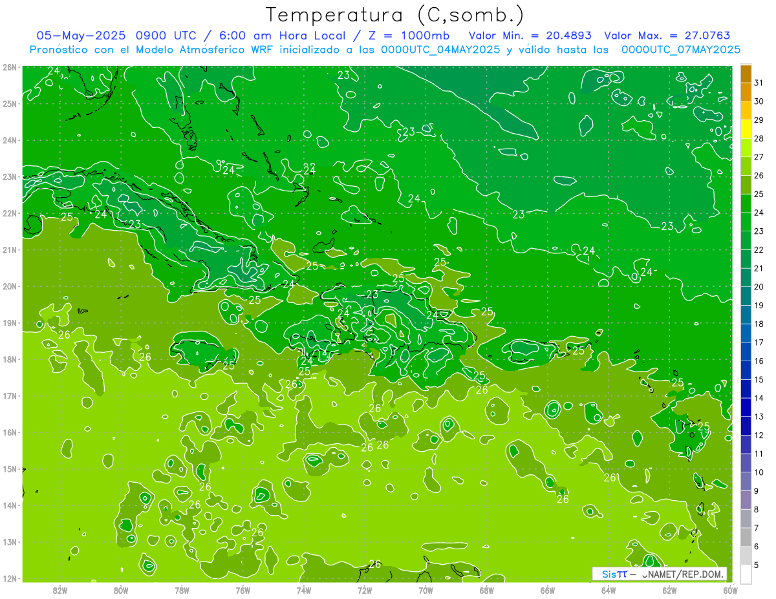This screenshot has width=776, height=599.
Task: Click the color scale label "11"
Action: 759,454
